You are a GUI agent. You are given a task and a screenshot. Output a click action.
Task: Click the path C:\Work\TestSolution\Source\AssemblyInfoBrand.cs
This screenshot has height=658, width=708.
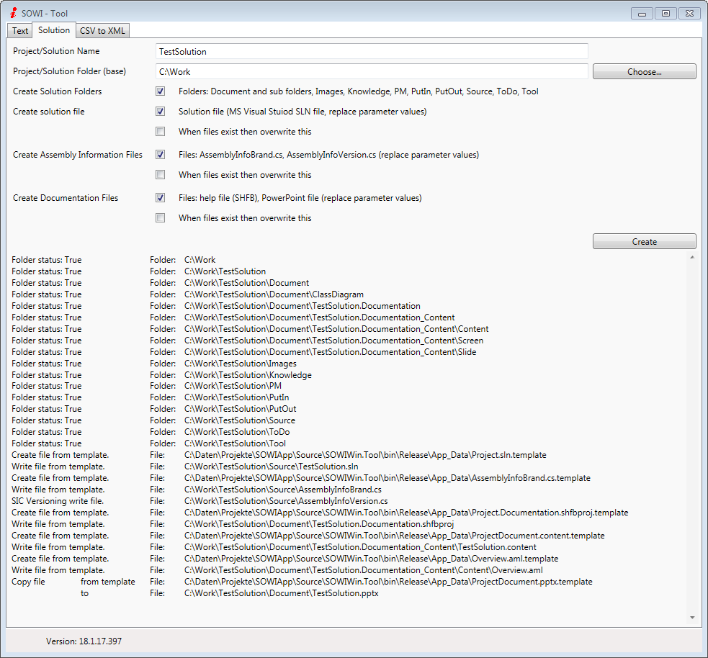(x=282, y=490)
